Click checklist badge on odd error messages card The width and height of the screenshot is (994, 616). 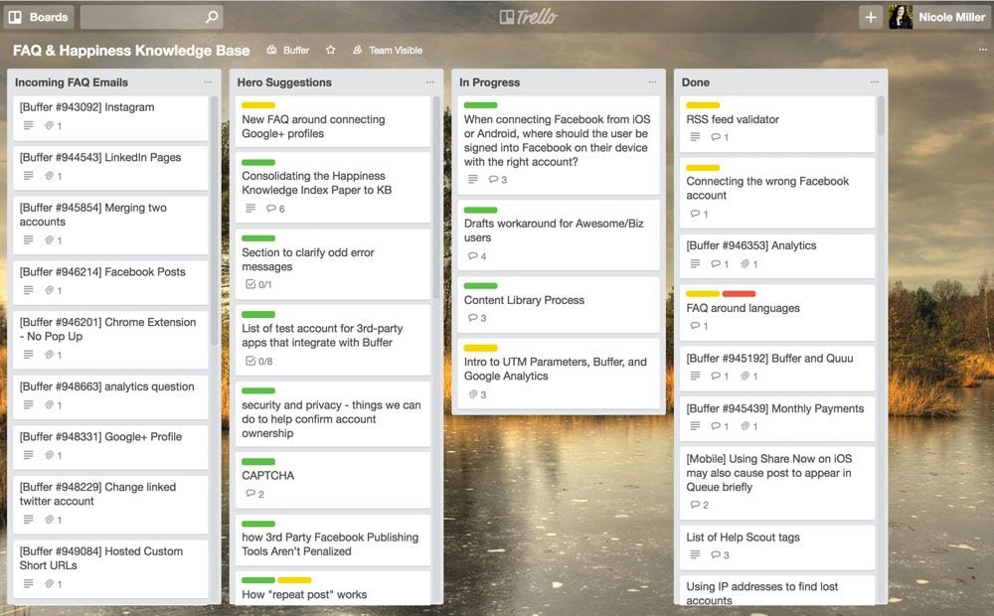click(x=258, y=284)
